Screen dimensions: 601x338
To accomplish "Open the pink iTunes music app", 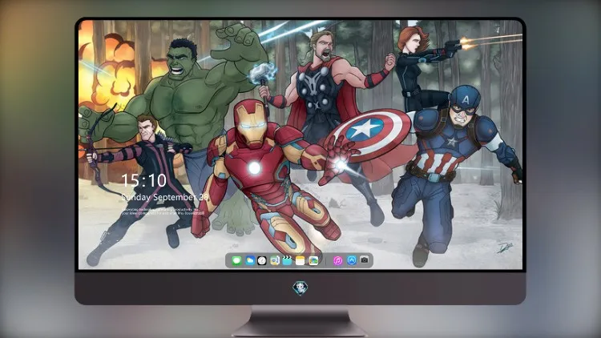I will coord(337,260).
